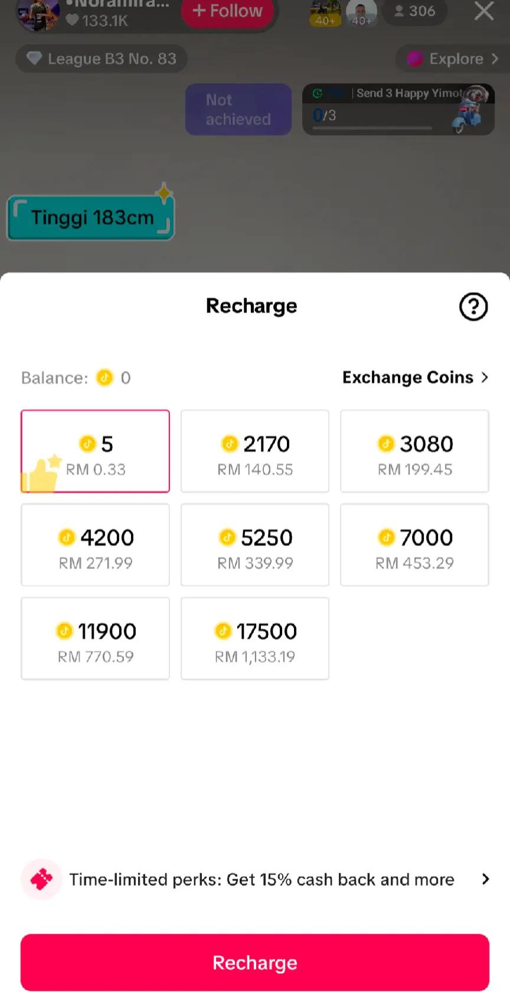
Task: Select the 17500 coins RM 1,133.19 package
Action: click(255, 639)
